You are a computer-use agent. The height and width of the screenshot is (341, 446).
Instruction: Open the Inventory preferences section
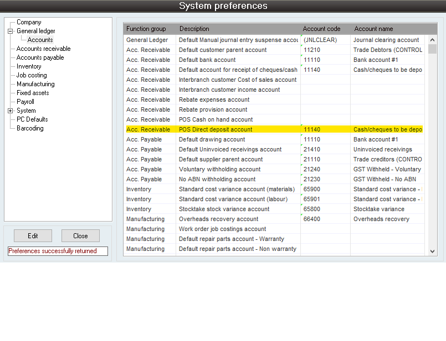[x=29, y=66]
